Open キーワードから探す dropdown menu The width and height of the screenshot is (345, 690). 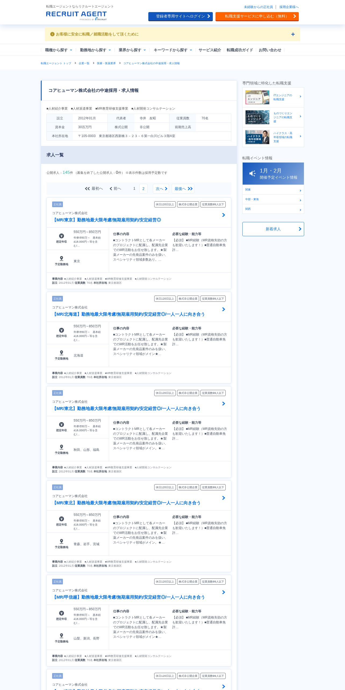[173, 50]
